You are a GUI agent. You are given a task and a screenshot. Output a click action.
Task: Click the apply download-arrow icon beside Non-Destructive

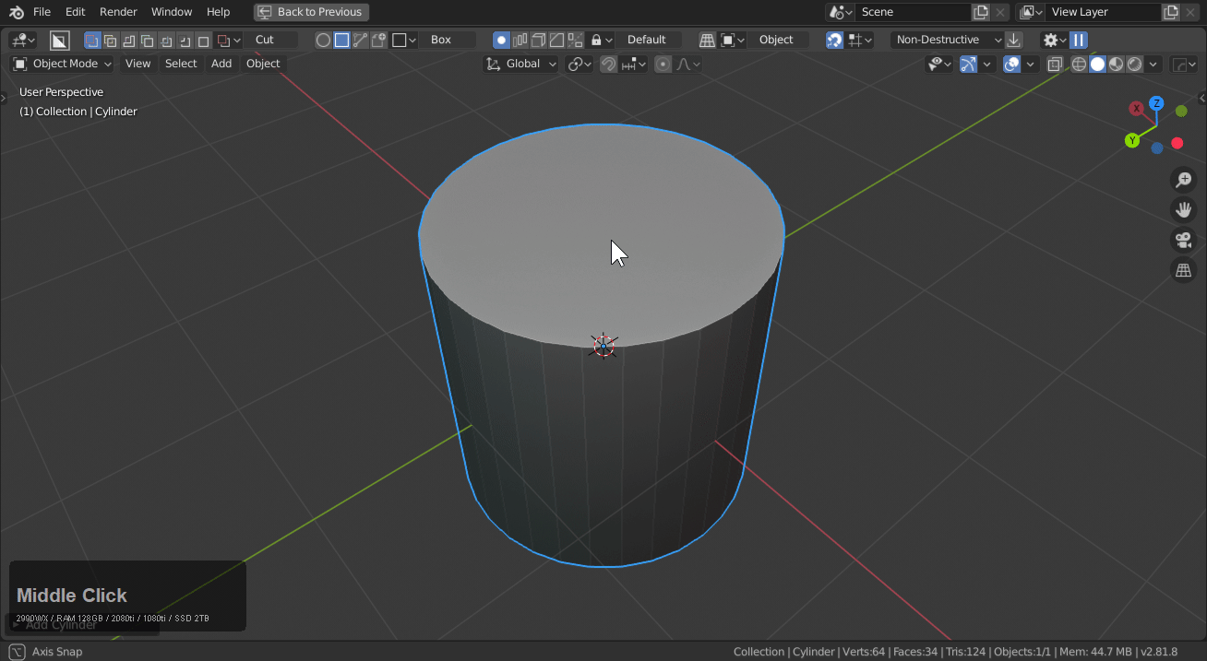point(1014,40)
